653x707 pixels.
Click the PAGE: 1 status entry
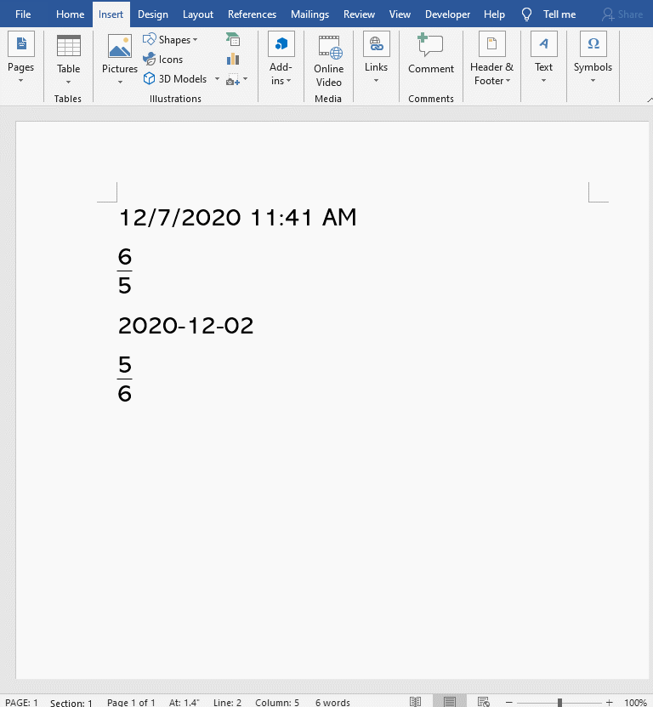pos(21,702)
